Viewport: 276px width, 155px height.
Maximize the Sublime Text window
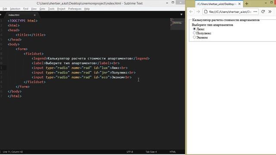pos(173,3)
